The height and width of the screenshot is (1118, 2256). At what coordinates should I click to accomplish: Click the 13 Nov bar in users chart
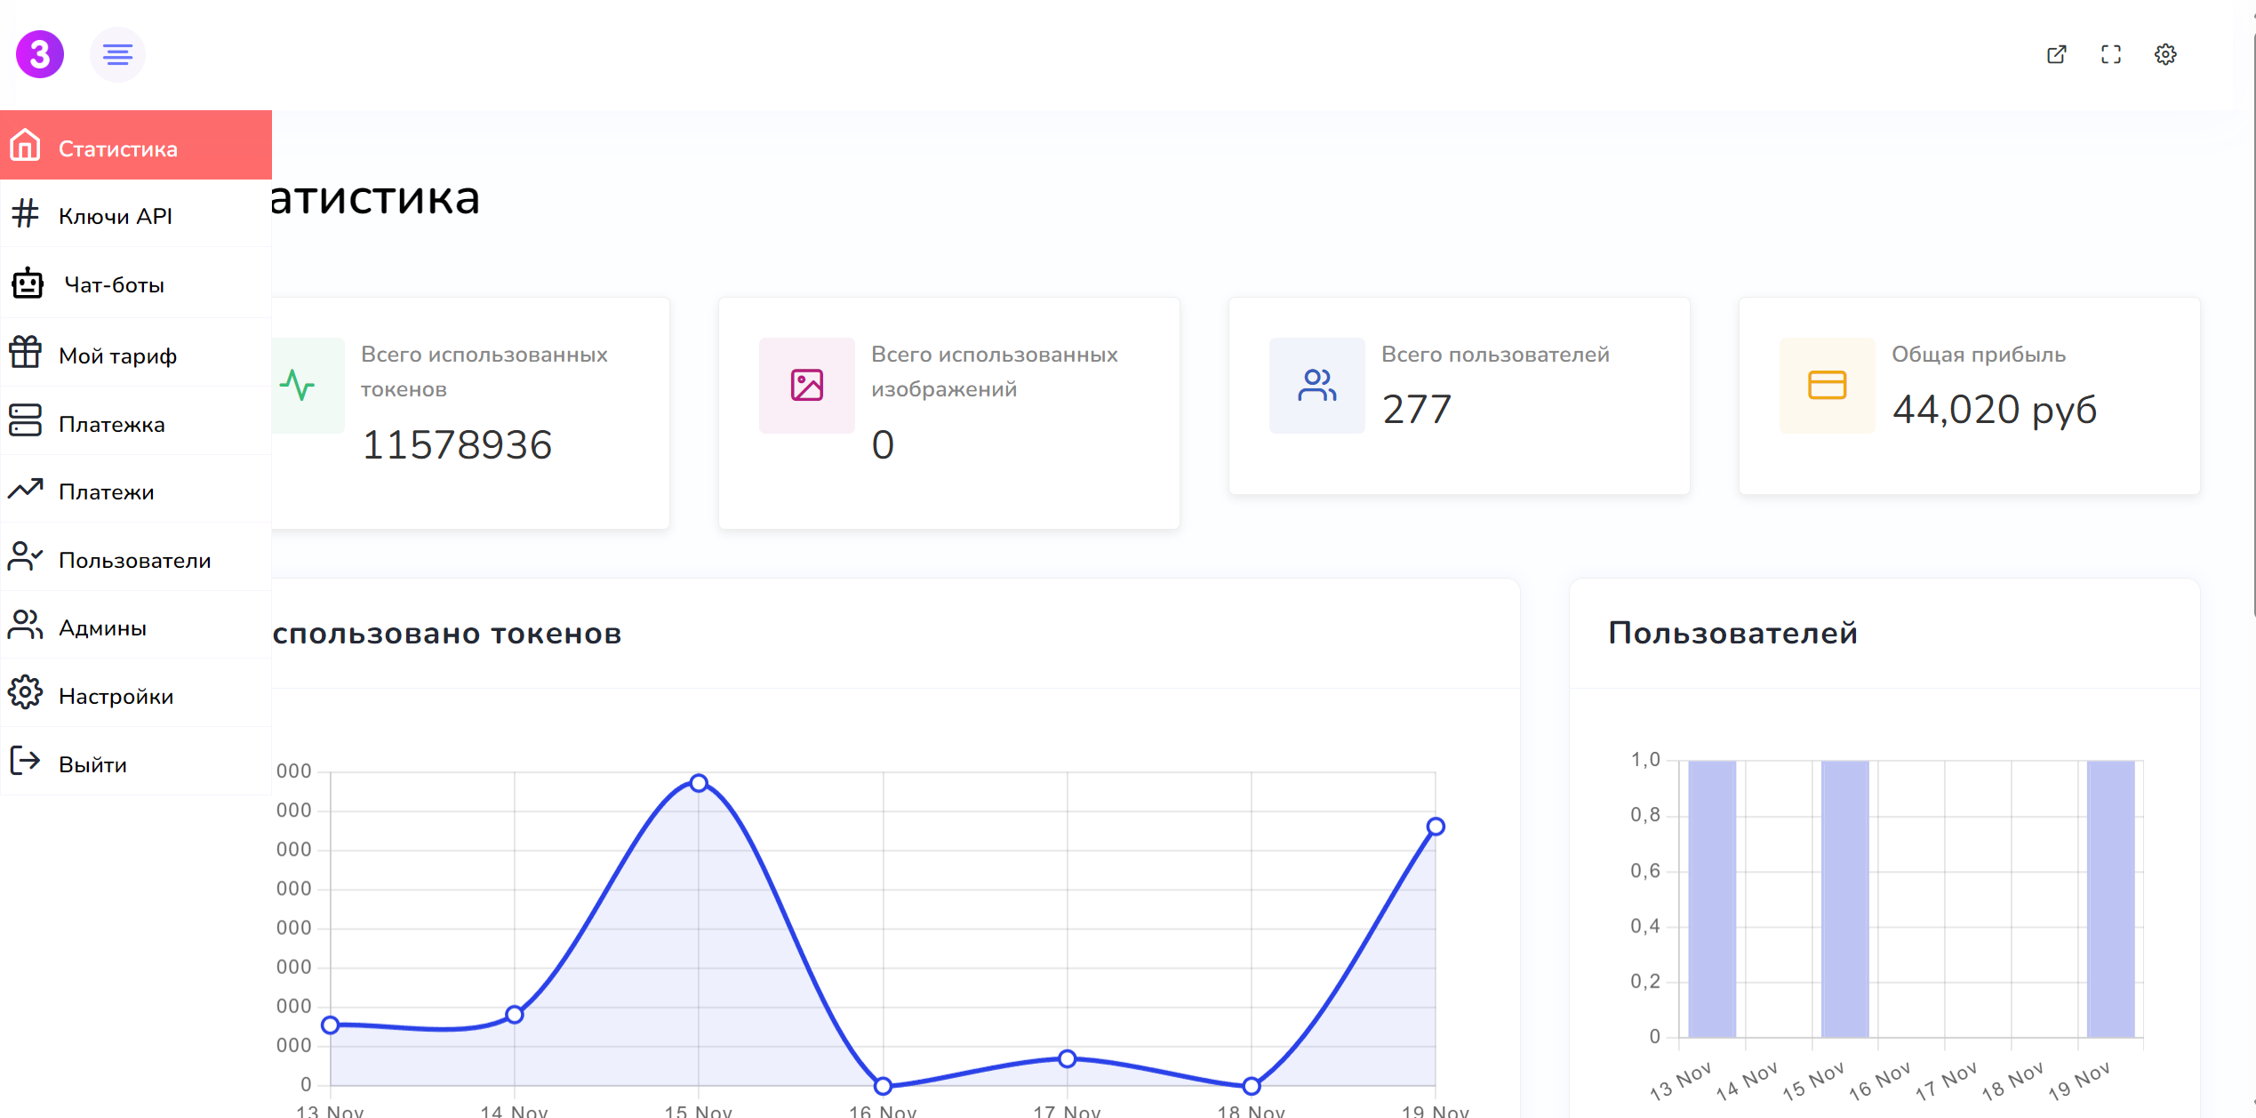pos(1711,898)
